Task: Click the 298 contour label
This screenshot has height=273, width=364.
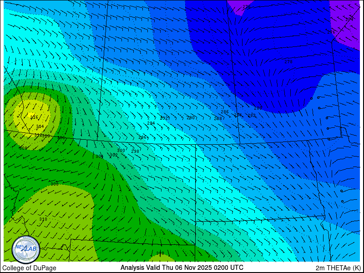Action: click(x=135, y=152)
